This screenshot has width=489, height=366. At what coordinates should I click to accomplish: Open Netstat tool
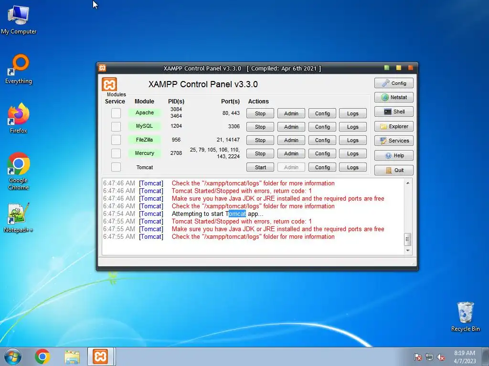click(394, 97)
